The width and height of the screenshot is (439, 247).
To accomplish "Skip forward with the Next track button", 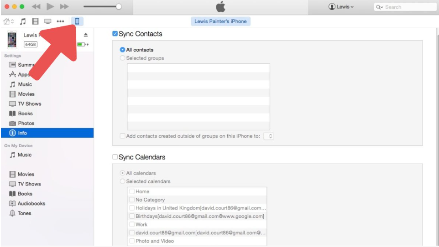I will pos(64,6).
